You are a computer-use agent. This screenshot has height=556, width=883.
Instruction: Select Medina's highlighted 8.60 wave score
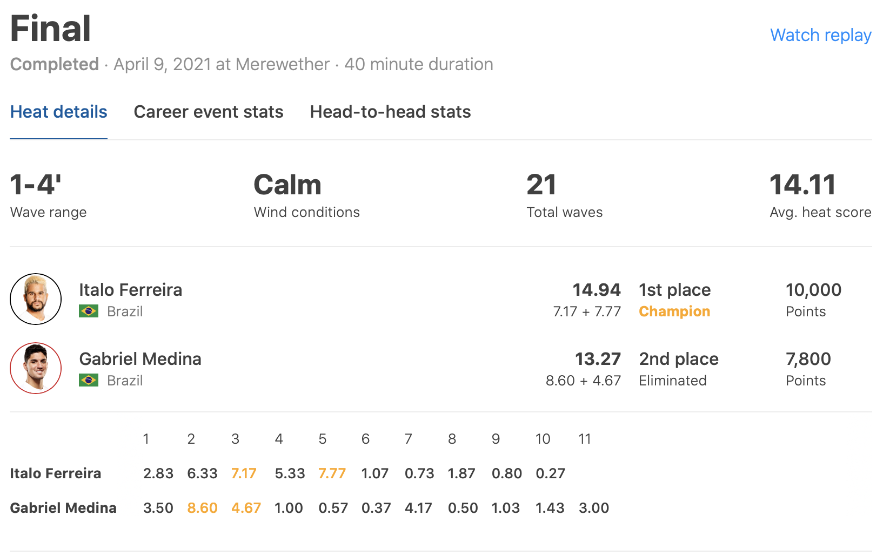202,508
